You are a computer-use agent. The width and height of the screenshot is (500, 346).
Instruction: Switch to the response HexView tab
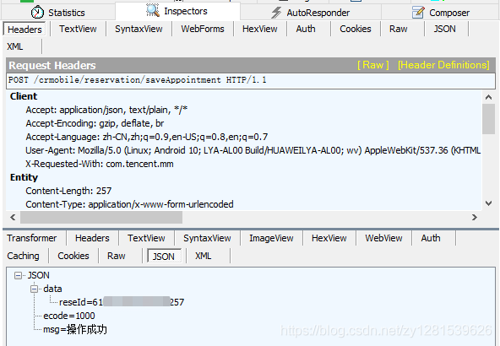(329, 238)
